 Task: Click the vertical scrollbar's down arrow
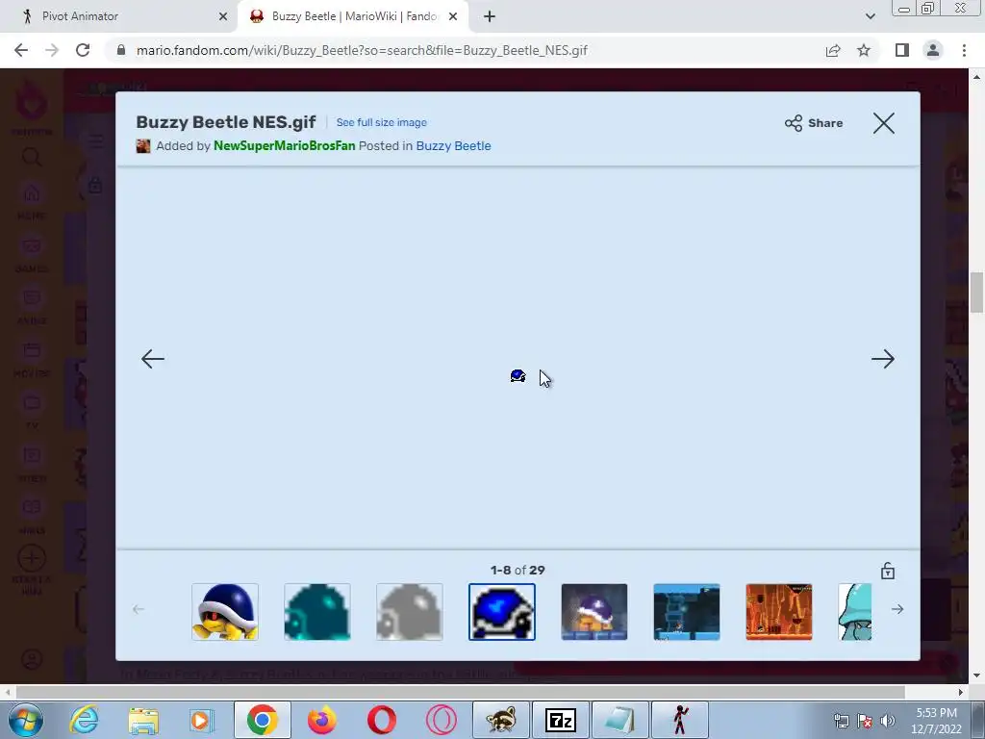pos(976,675)
